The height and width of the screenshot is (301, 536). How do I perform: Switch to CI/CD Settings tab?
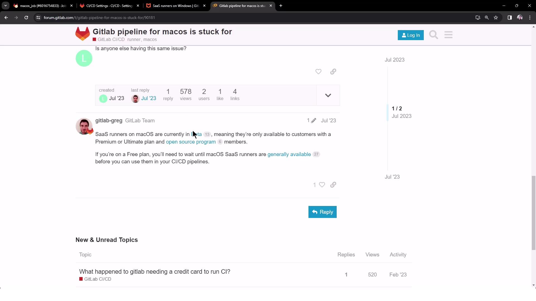point(109,6)
